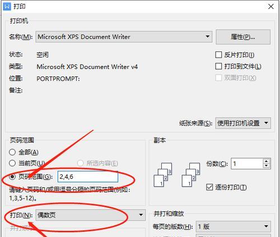Increase copies count with up arrow
Viewport: 280px width, 237px height.
pyautogui.click(x=267, y=162)
